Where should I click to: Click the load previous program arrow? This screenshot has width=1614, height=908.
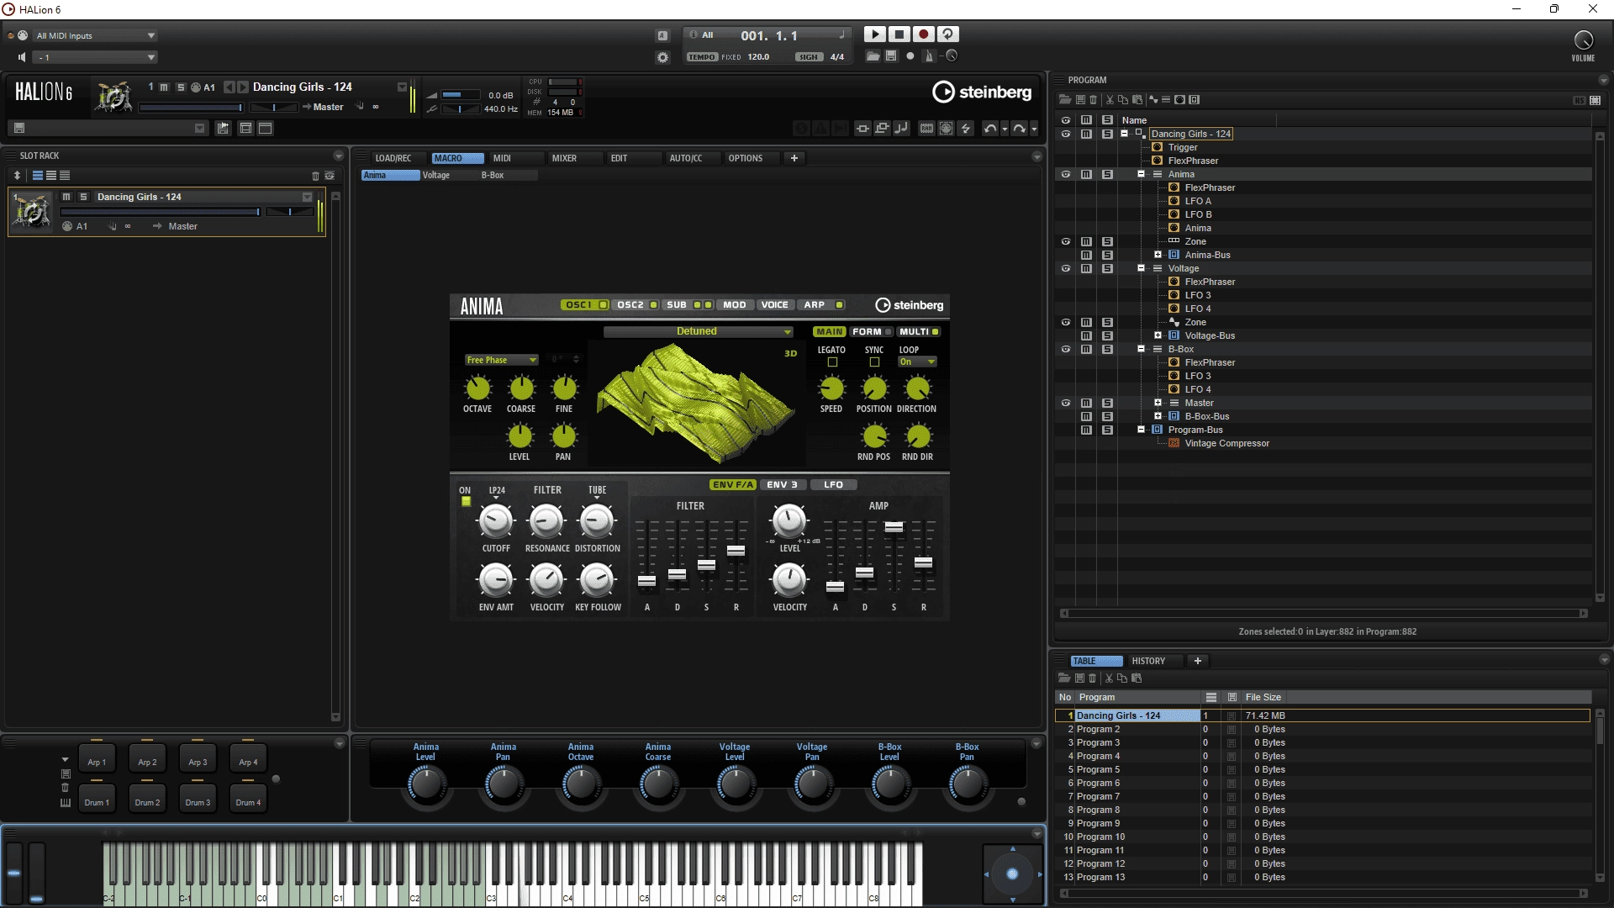(x=229, y=87)
